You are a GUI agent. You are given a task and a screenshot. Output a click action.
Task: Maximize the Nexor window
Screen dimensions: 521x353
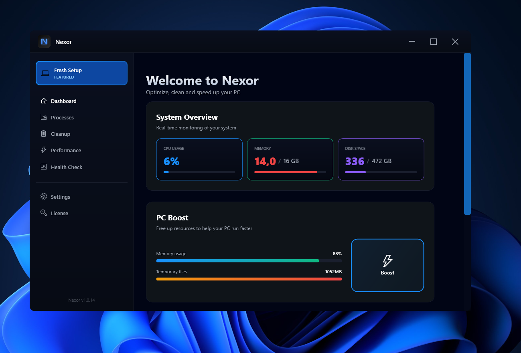434,42
